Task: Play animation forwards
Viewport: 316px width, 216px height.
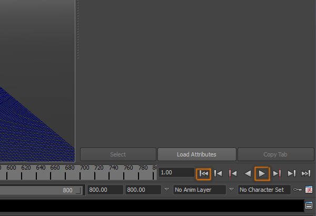Action: pyautogui.click(x=262, y=173)
